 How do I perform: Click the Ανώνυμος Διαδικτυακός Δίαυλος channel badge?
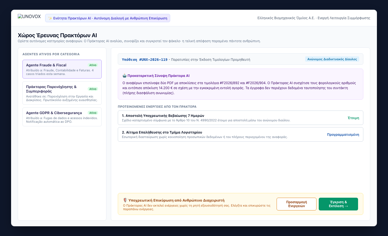point(332,59)
